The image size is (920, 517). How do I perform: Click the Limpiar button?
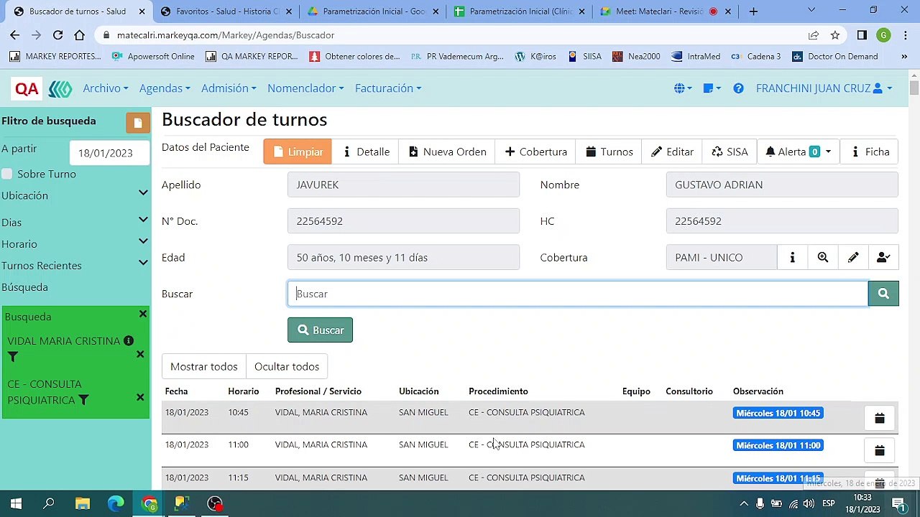[x=298, y=152]
